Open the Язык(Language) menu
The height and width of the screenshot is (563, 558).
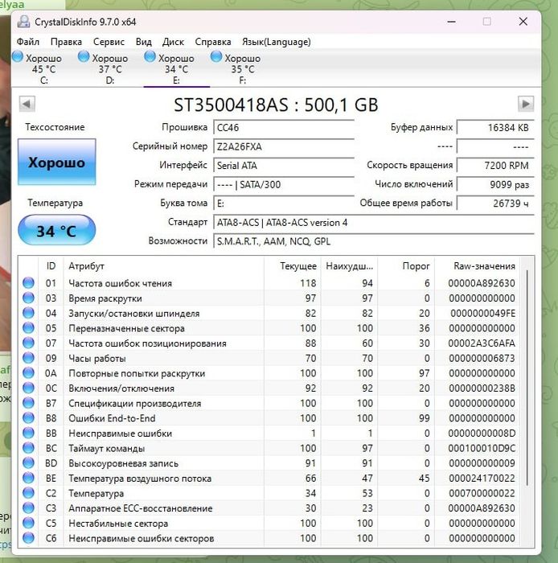point(277,42)
